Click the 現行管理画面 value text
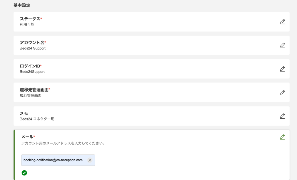The height and width of the screenshot is (180, 297). [31, 96]
